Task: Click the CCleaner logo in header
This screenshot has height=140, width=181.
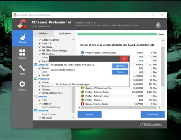Action: 22,24
